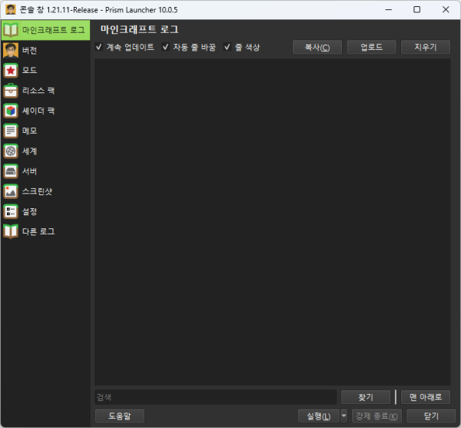Click the 설정 checklist icon

[11, 211]
